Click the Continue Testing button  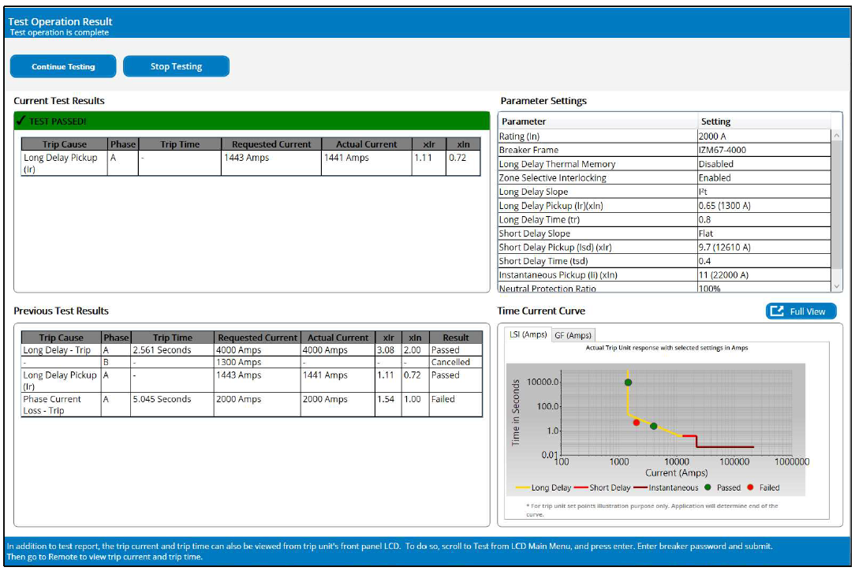[x=63, y=66]
